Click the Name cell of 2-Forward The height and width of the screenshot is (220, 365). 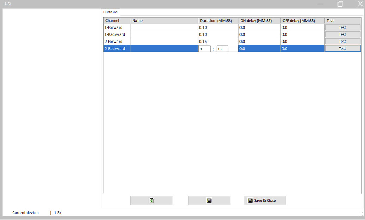point(164,41)
